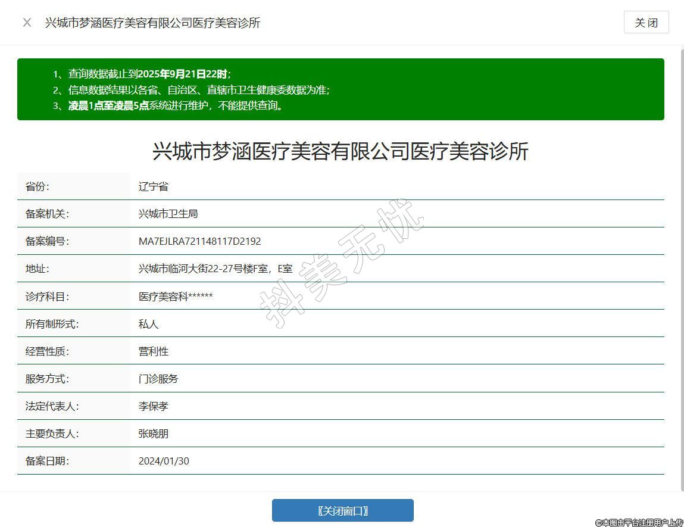Screen dimensions: 684x527
Task: Click the registration number MA7EJLRA721148117D2192
Action: tap(199, 241)
